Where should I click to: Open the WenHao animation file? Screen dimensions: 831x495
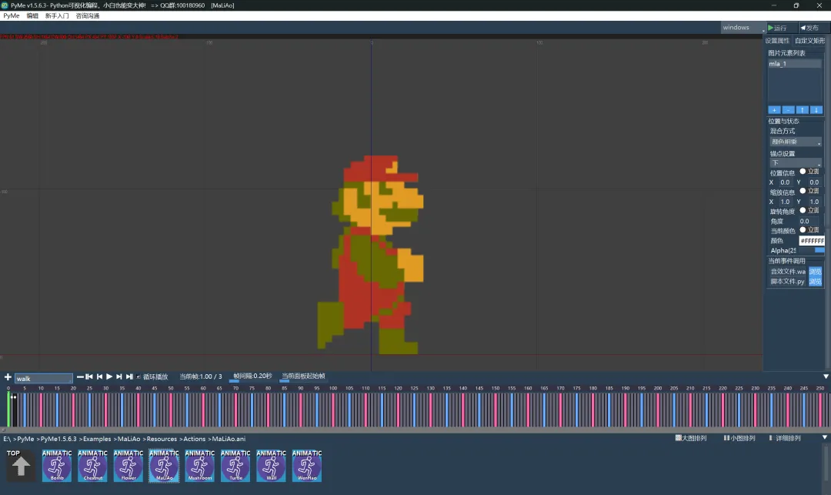(307, 465)
